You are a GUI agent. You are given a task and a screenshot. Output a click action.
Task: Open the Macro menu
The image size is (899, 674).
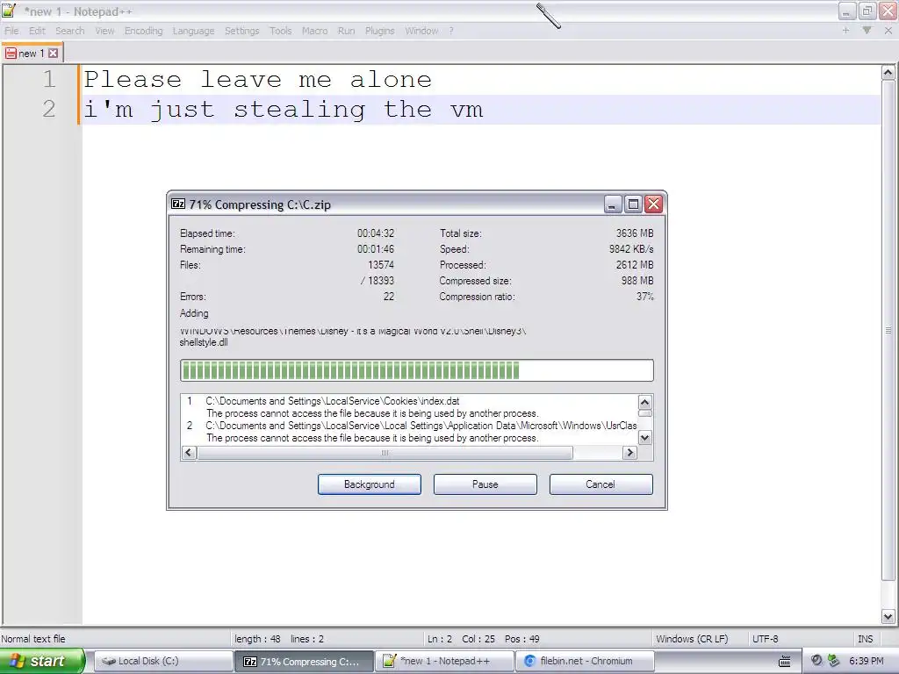pyautogui.click(x=315, y=31)
